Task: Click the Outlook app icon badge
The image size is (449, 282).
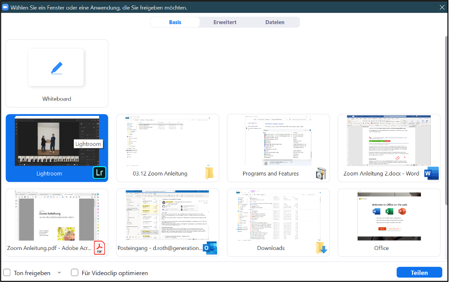Action: pos(210,247)
